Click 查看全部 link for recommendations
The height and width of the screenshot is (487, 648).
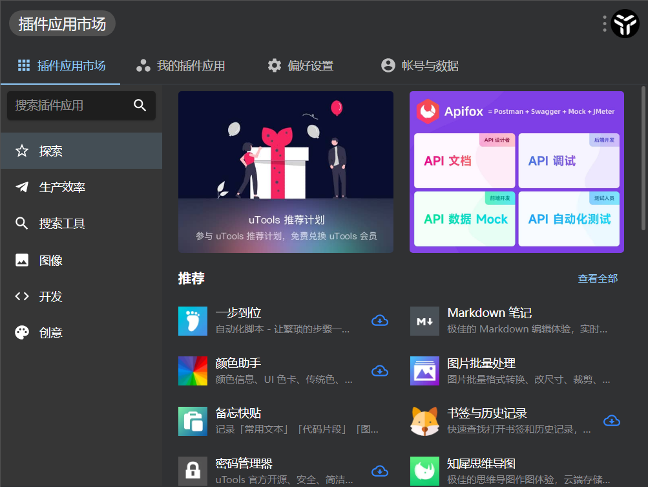tap(598, 279)
